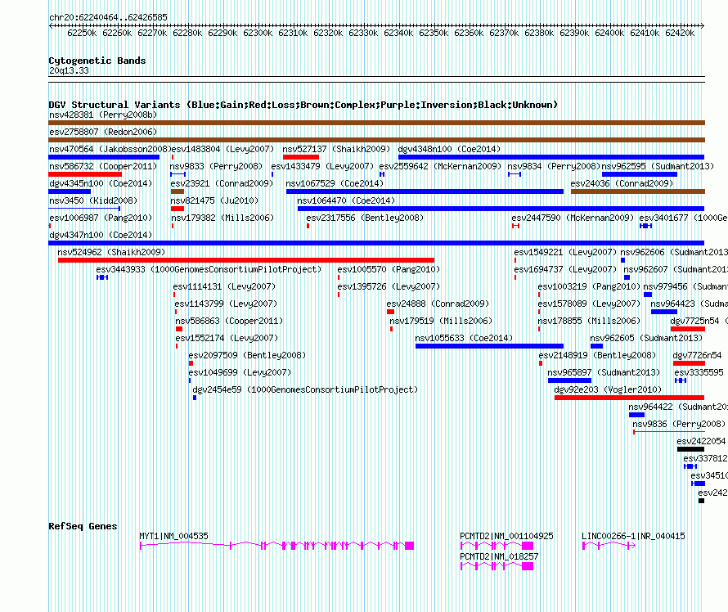728x612 pixels.
Task: Open the esv3443933 1000Genomes pilot variant label
Action: (209, 269)
